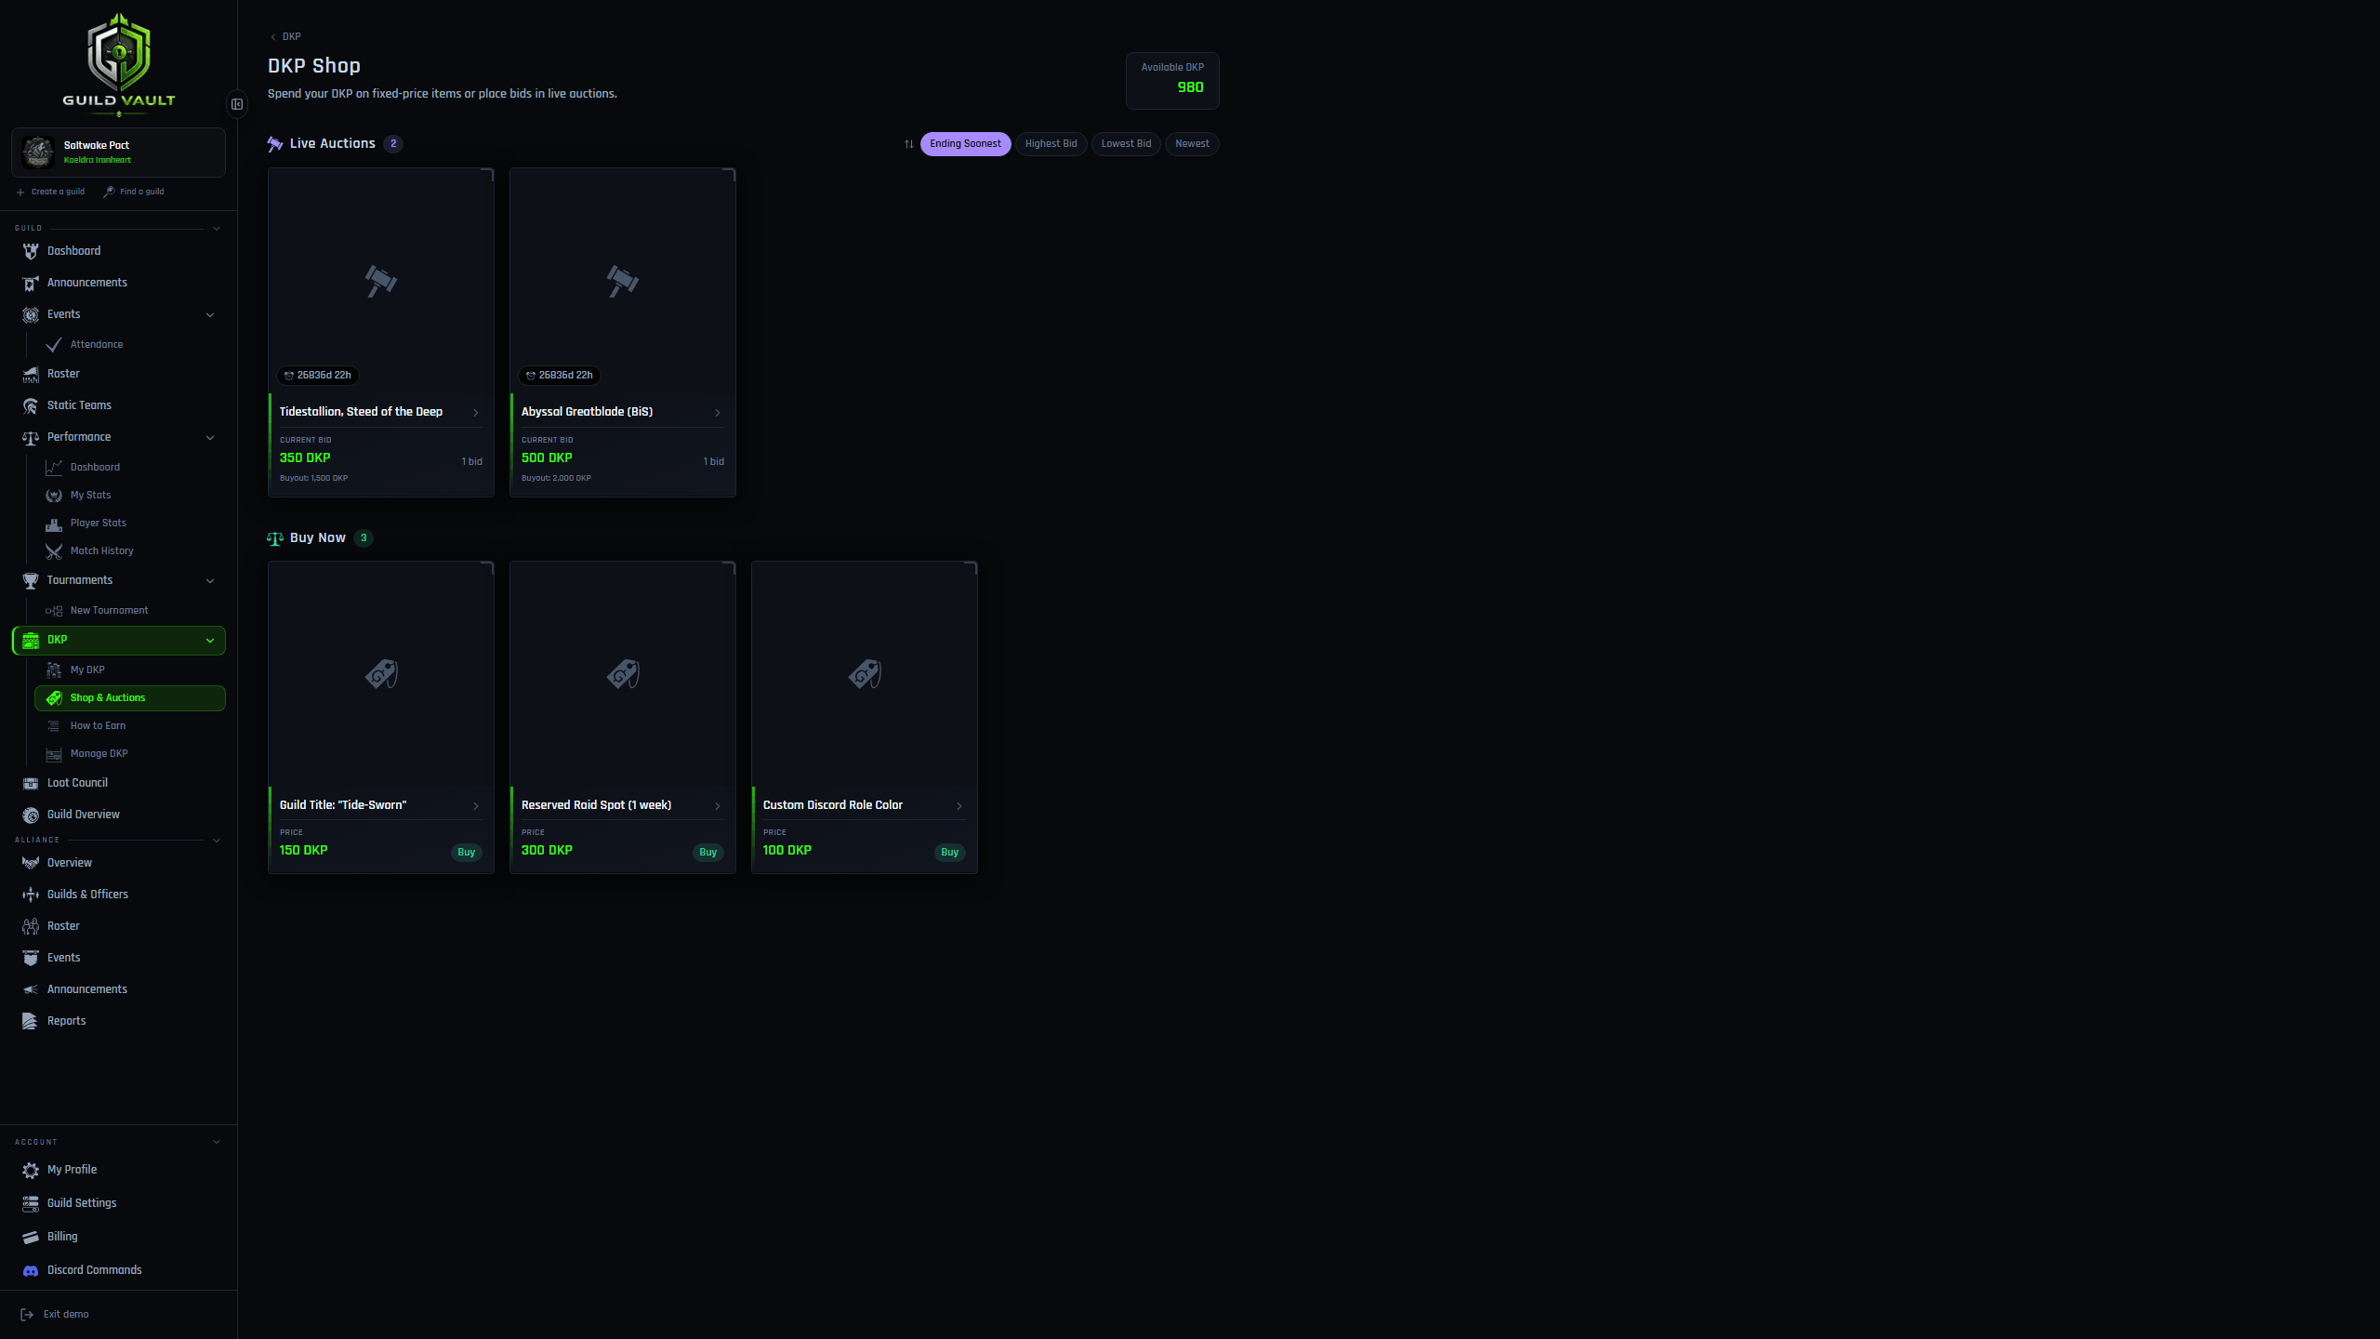2380x1339 pixels.
Task: Collapse the Events section chevron
Action: coord(210,315)
